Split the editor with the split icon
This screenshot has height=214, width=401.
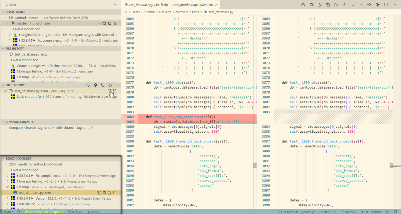[386, 5]
